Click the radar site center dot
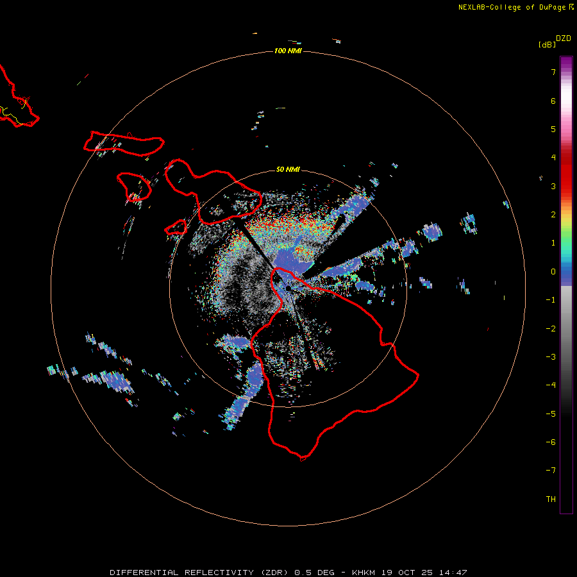577x577 pixels. [288, 288]
